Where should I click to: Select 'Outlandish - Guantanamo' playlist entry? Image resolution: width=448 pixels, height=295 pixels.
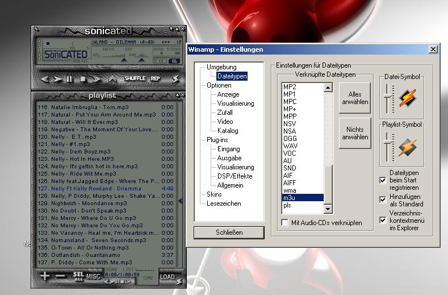click(106, 255)
